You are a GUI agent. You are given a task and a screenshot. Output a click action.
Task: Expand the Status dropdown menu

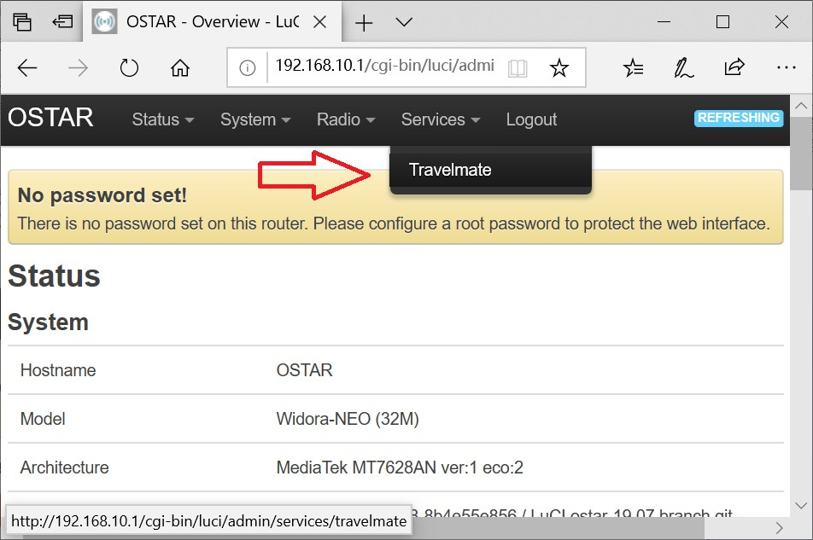[163, 119]
